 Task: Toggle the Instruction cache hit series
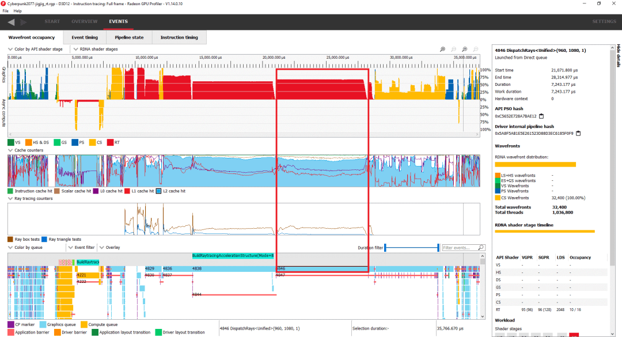tap(11, 191)
